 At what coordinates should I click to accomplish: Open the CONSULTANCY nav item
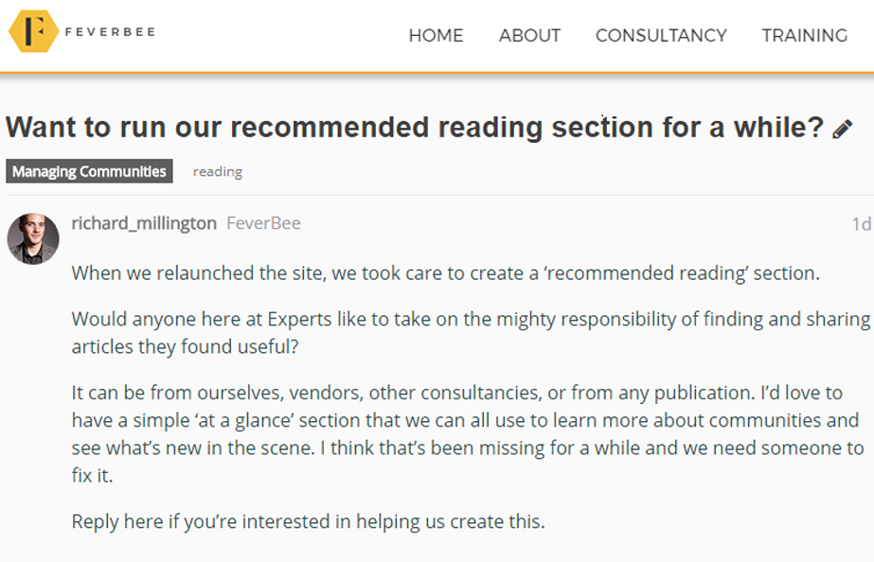click(661, 36)
